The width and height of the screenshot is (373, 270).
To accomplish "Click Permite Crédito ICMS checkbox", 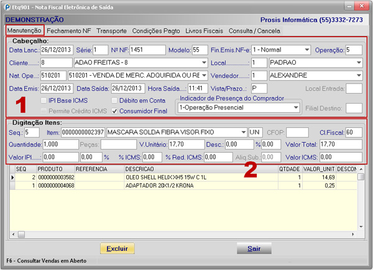I will point(44,111).
